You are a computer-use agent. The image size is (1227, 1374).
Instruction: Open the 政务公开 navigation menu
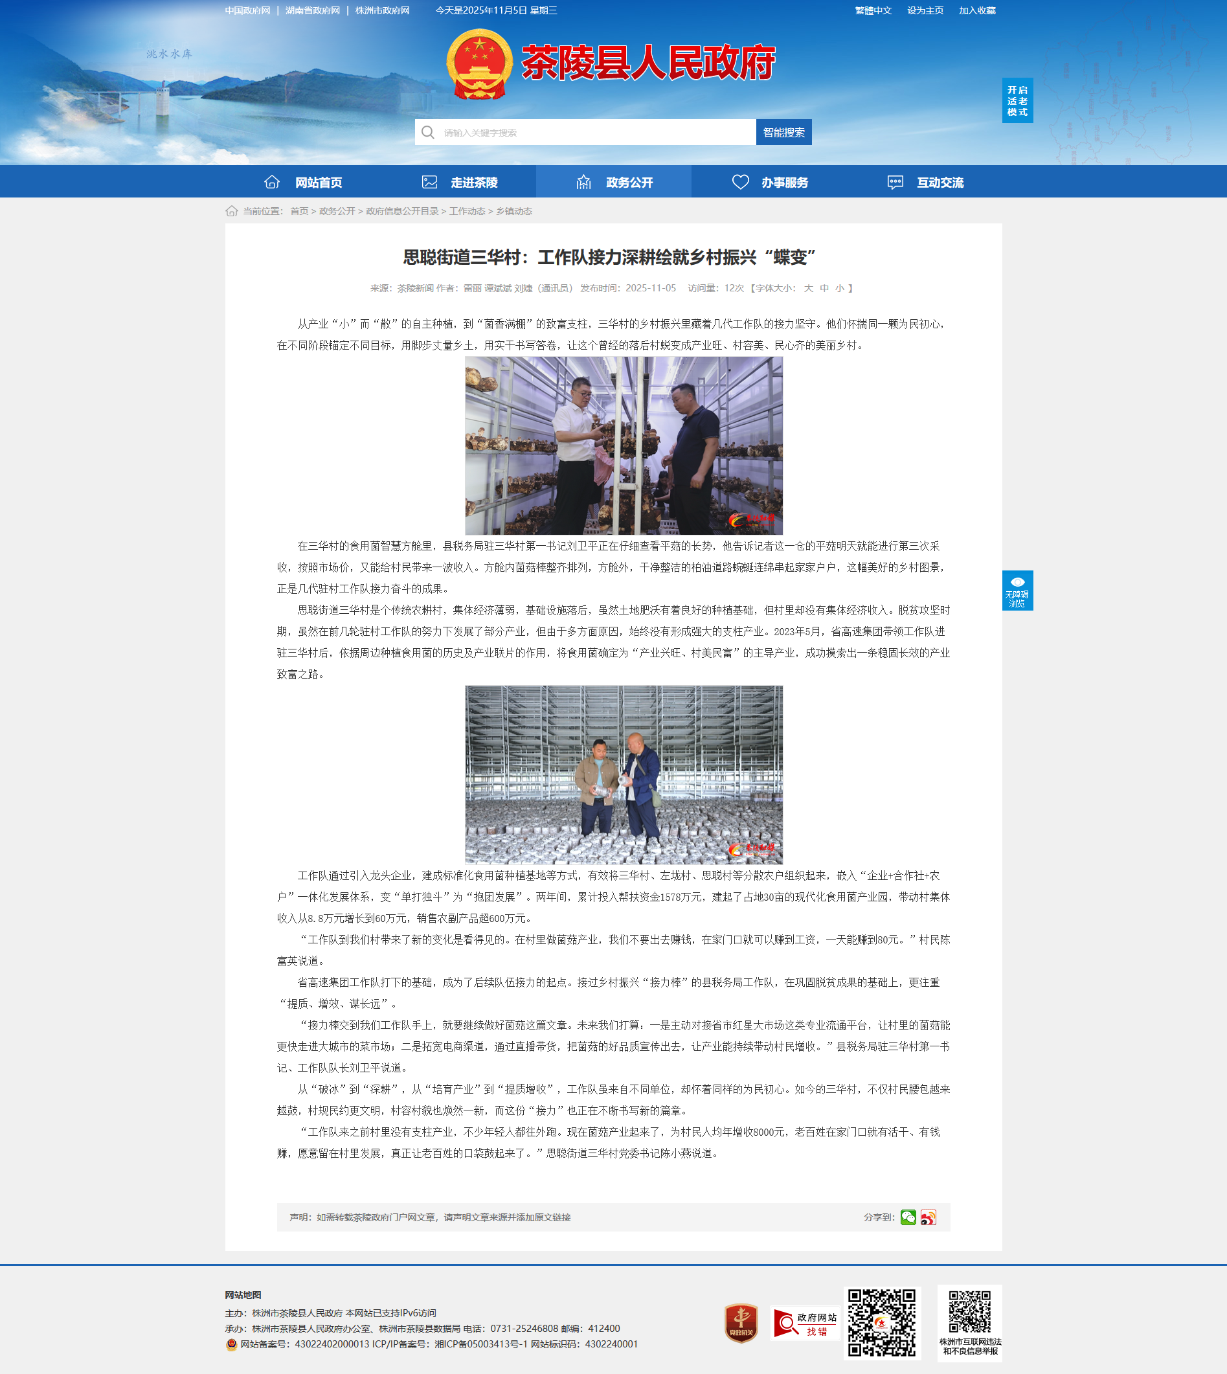pyautogui.click(x=614, y=182)
